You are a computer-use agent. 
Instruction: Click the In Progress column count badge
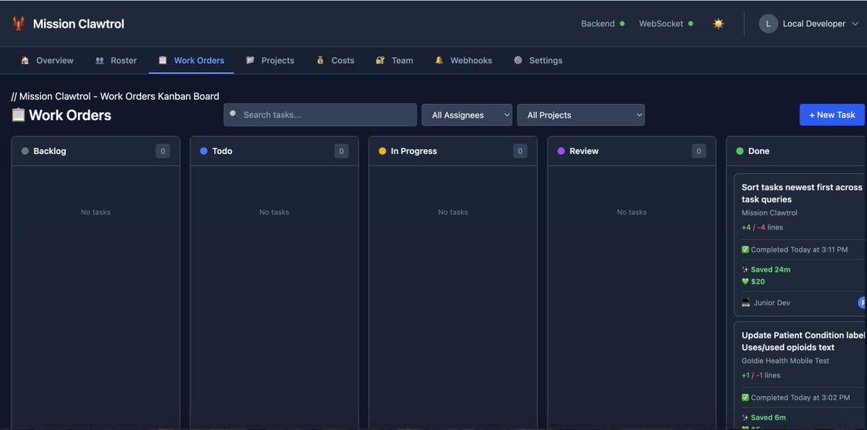pyautogui.click(x=520, y=151)
